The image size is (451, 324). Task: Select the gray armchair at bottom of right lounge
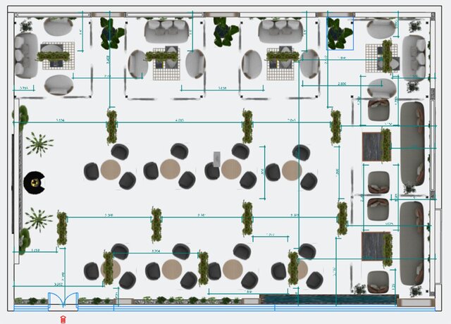tap(378, 282)
